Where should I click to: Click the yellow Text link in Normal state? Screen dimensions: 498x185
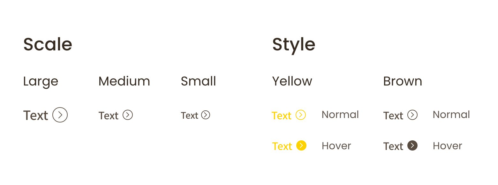click(x=282, y=115)
